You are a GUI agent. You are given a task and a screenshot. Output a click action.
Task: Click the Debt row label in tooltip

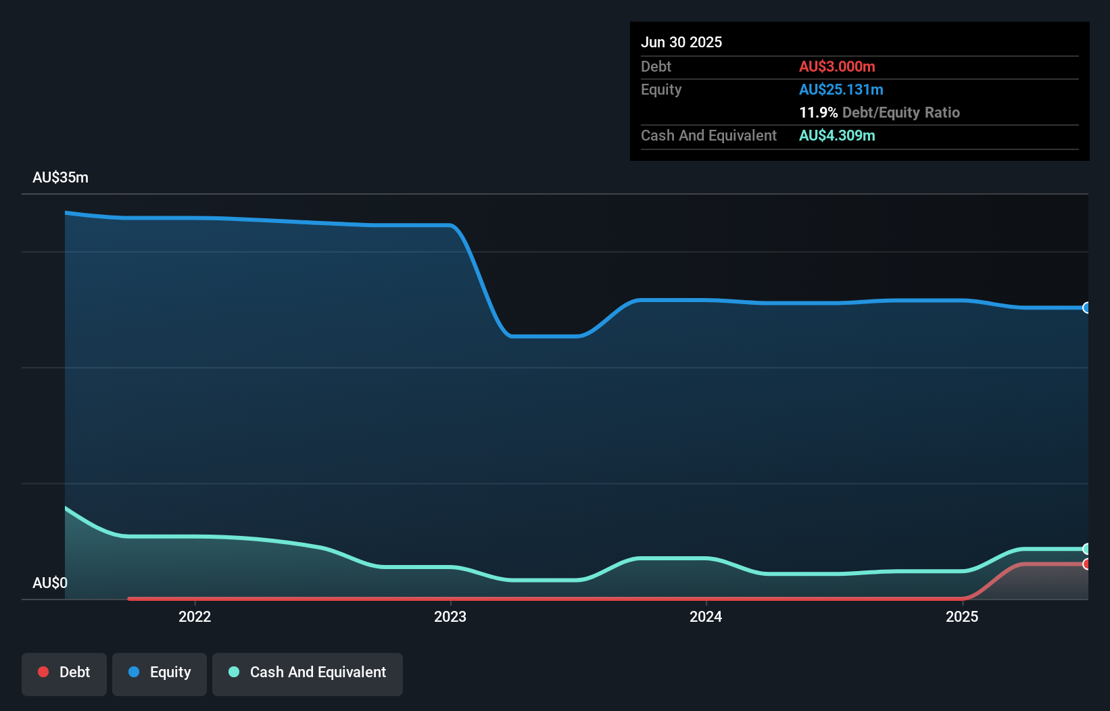[656, 66]
